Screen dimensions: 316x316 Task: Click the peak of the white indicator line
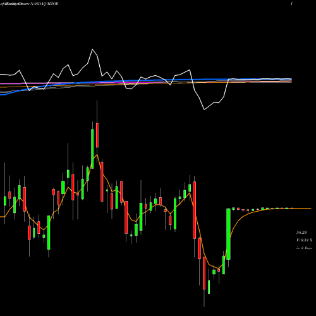tap(92, 49)
